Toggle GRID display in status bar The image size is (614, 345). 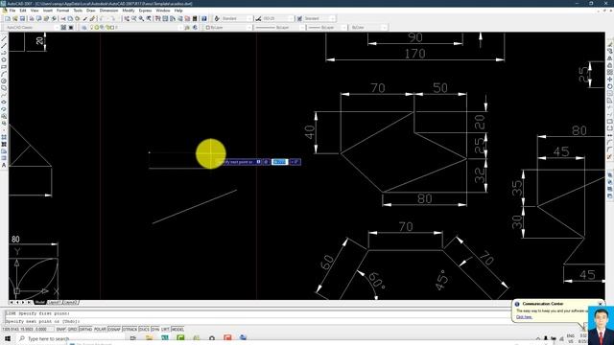[73, 330]
